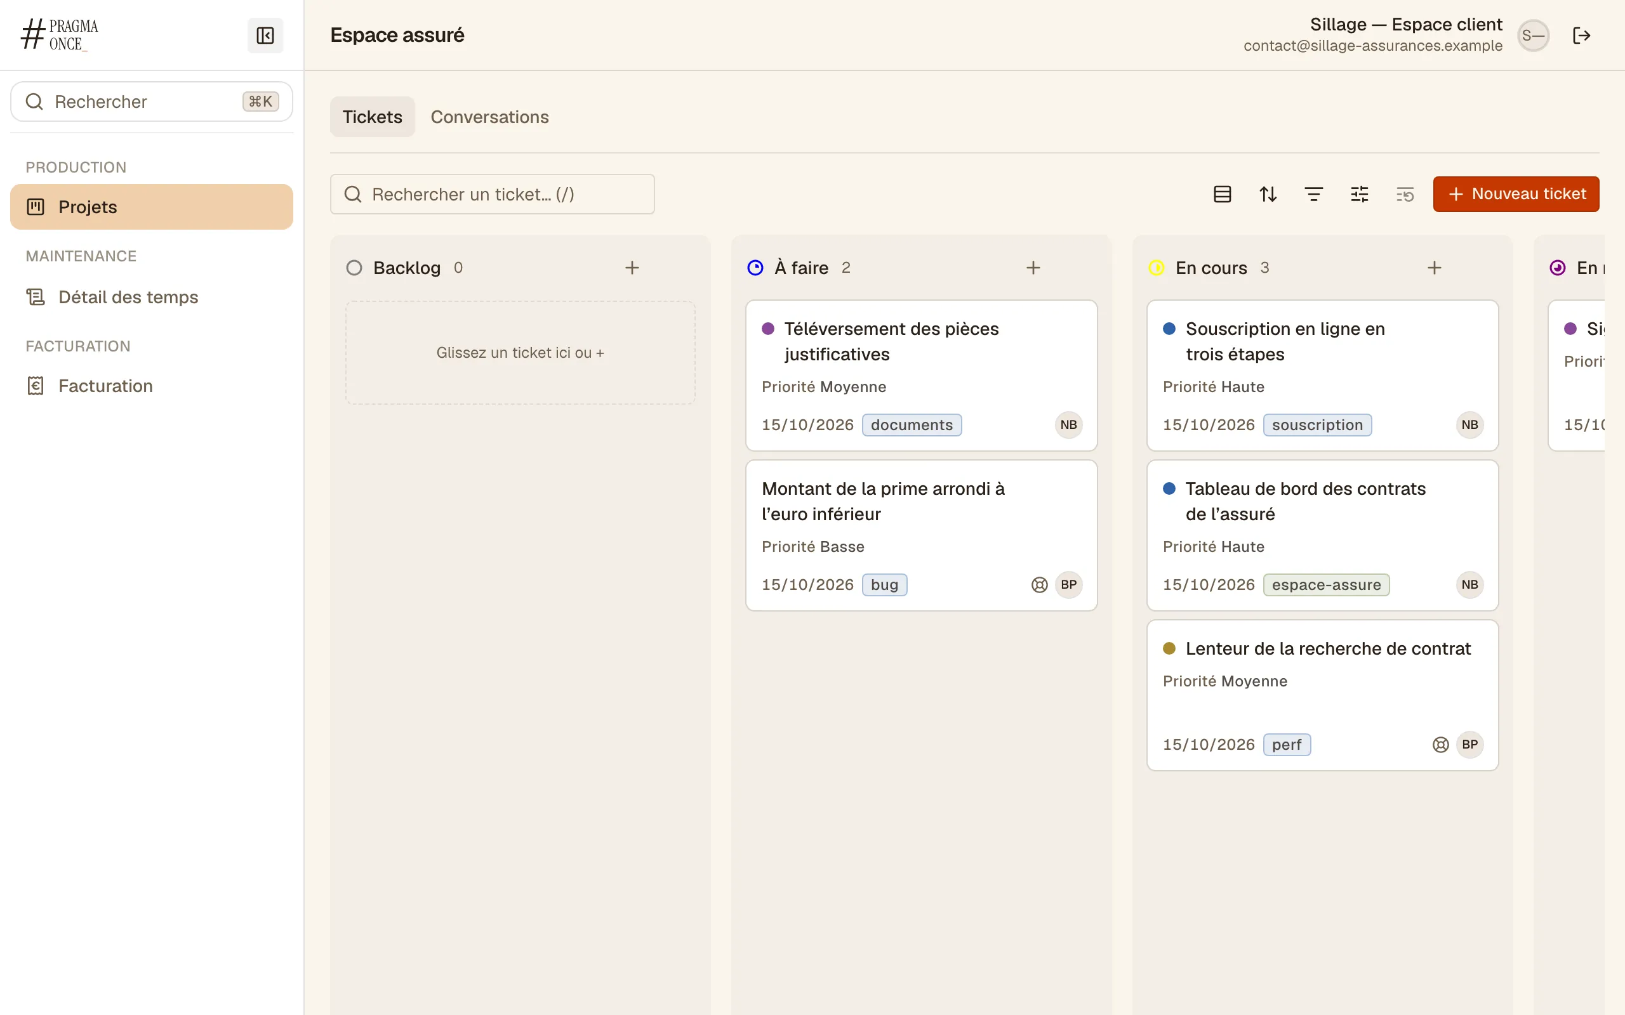Click BP avatar on Montant de la prime card
The image size is (1625, 1015).
[1068, 585]
